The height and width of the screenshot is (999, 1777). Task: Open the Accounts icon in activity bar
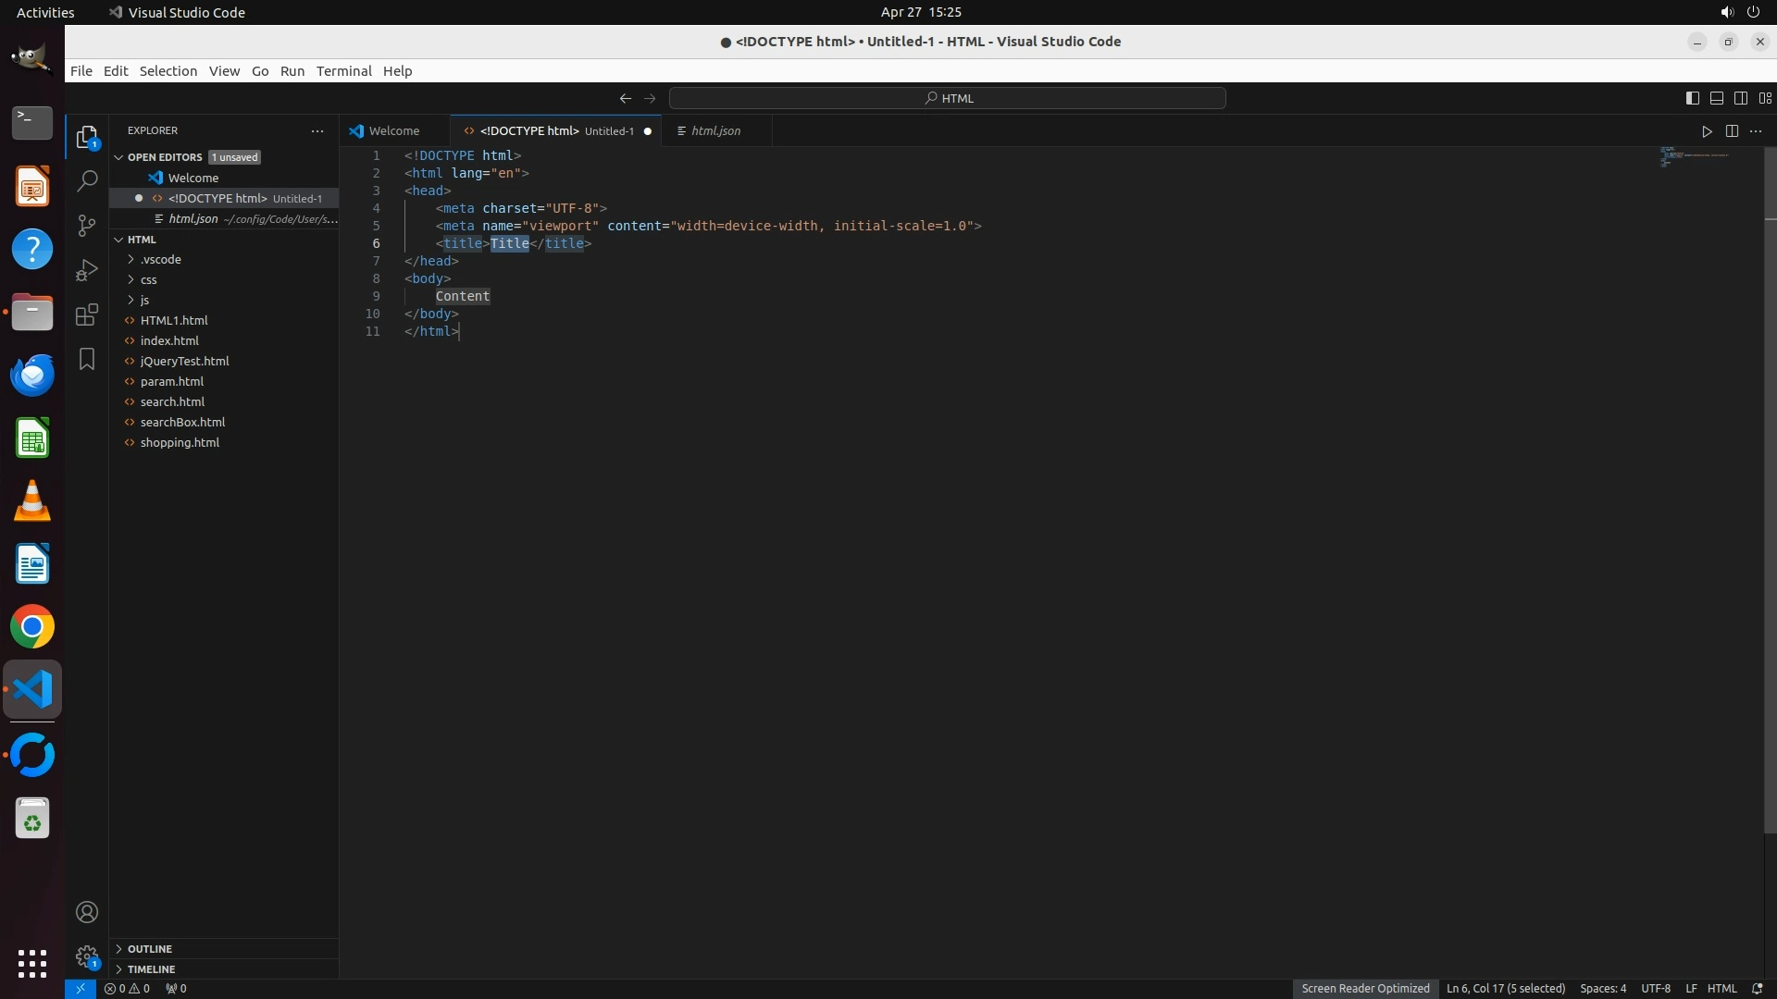tap(87, 913)
